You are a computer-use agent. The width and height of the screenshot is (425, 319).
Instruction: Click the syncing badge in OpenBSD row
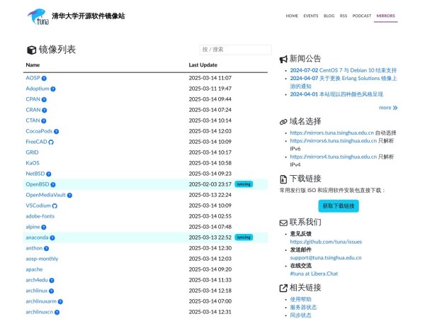point(244,184)
